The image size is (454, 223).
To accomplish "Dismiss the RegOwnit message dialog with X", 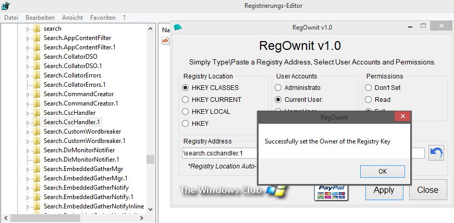I will pos(402,117).
